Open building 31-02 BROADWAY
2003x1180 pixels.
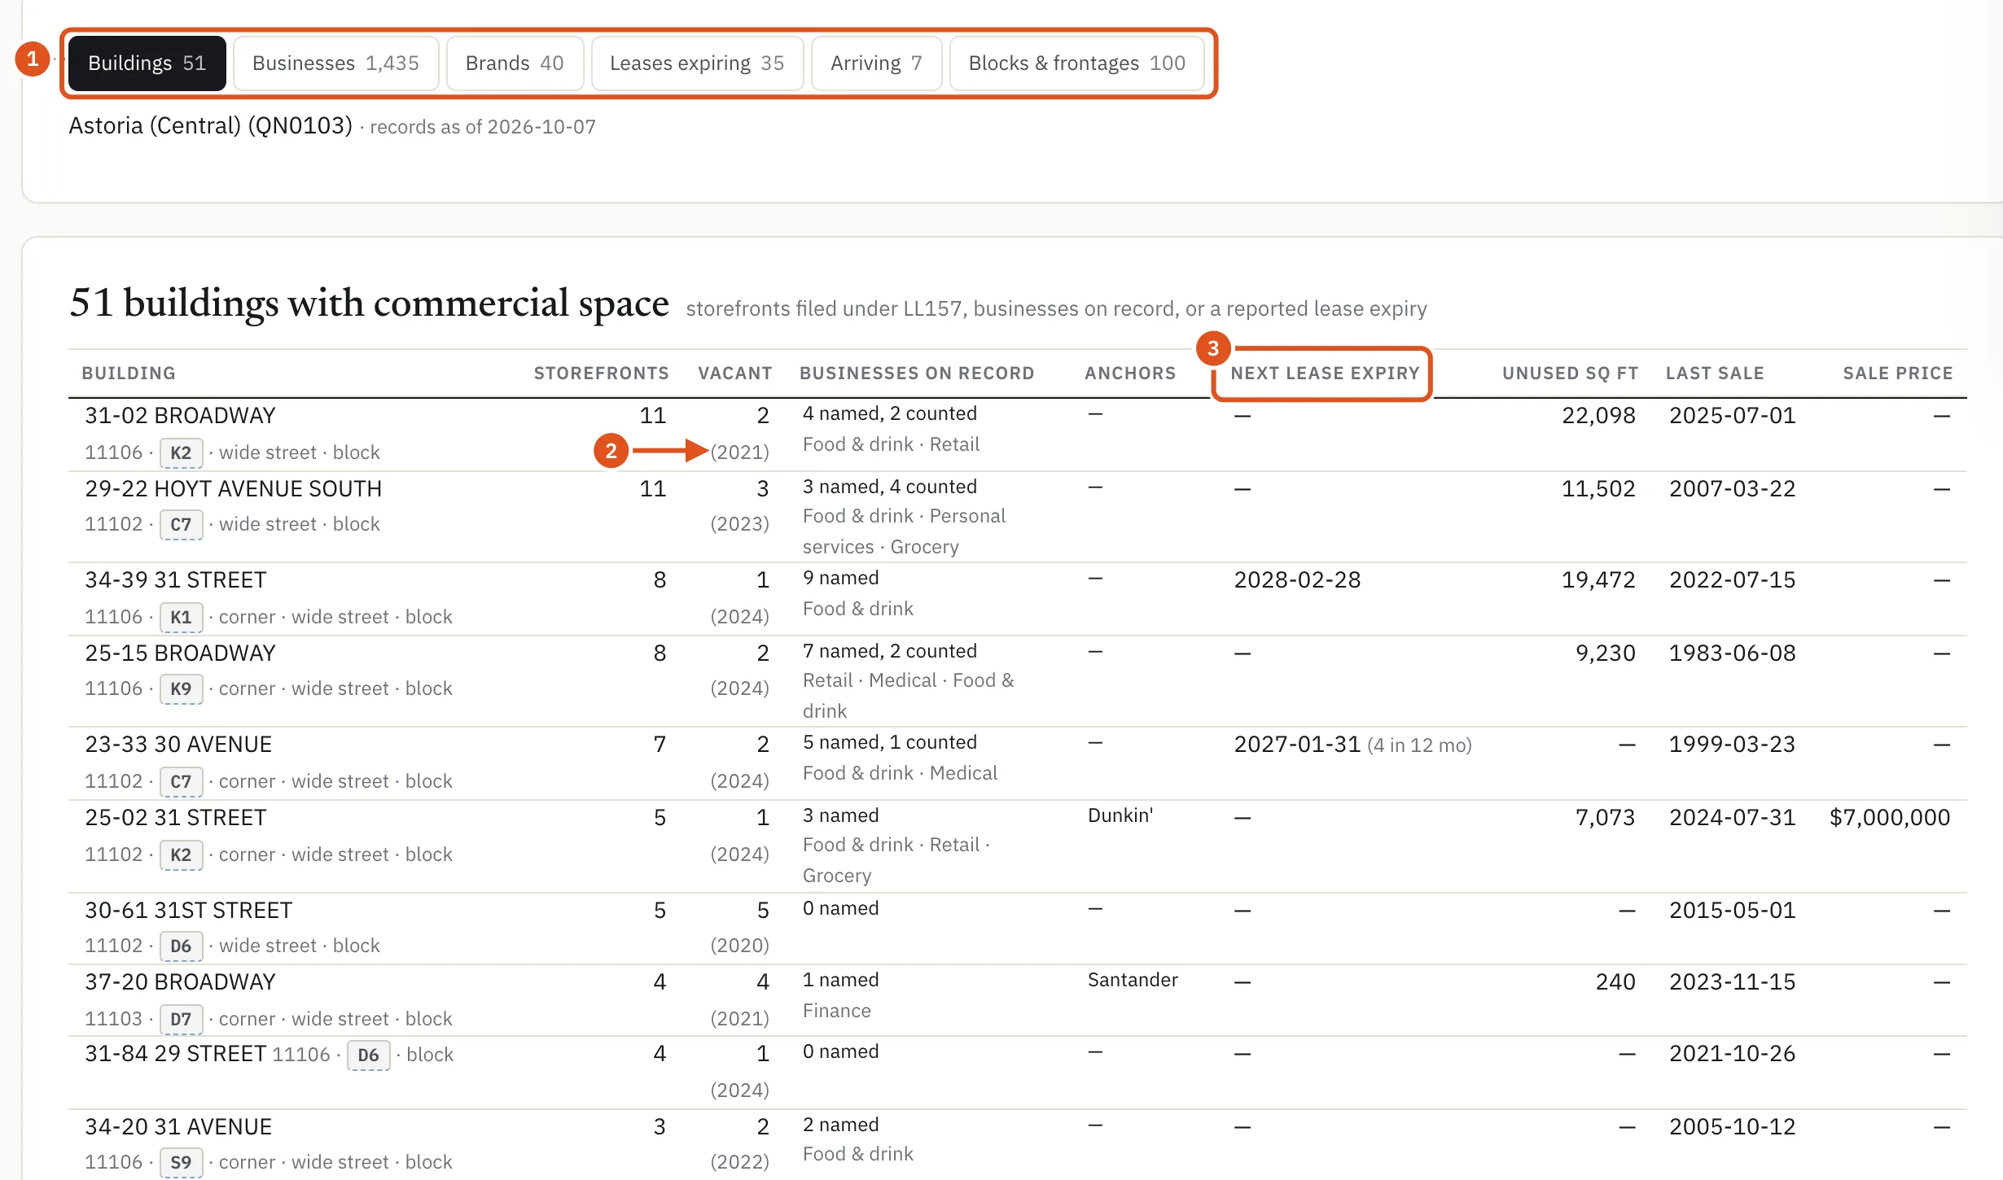[181, 416]
